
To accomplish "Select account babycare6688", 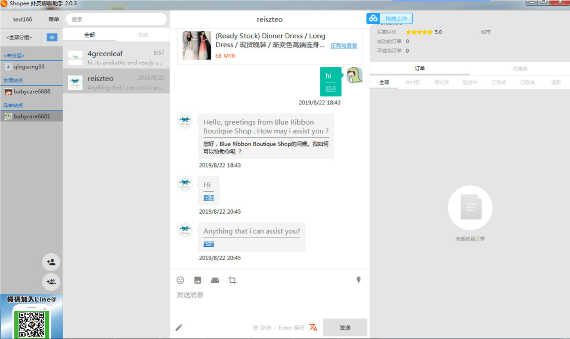I will pos(31,91).
